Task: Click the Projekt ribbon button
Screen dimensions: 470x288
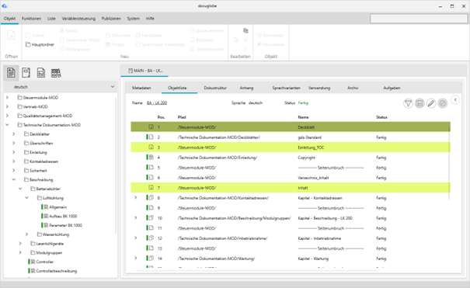Action: pos(115,44)
